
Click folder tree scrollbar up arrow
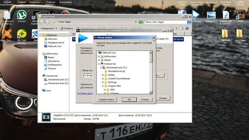(151, 52)
